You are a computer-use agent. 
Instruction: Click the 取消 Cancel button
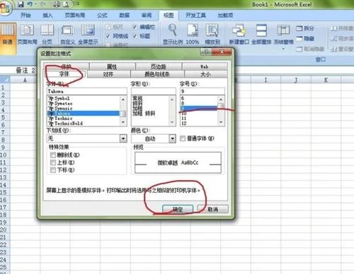(212, 209)
